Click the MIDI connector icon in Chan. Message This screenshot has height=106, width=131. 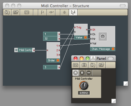tap(103, 36)
